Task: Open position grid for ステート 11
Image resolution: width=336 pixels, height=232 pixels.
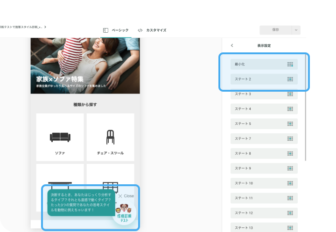Action: 290,198
